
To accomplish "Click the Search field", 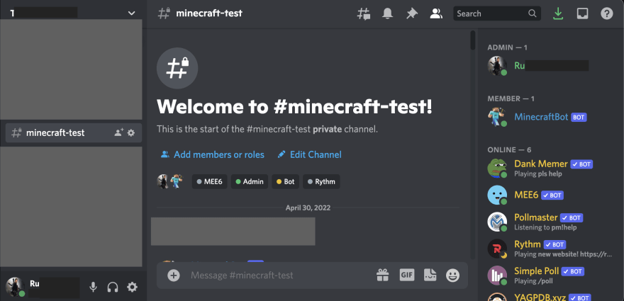I will [496, 13].
